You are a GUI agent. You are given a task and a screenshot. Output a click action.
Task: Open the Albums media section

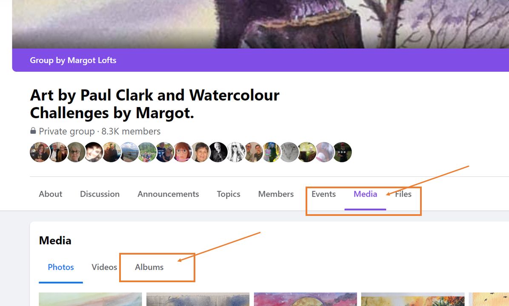click(149, 267)
